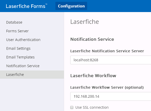Select Notification Service in the sidebar
Viewport: 151px width, 111px height.
point(23,66)
